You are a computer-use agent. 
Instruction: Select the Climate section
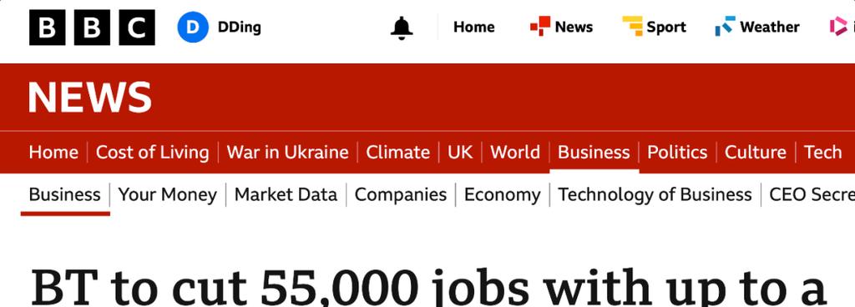[397, 153]
